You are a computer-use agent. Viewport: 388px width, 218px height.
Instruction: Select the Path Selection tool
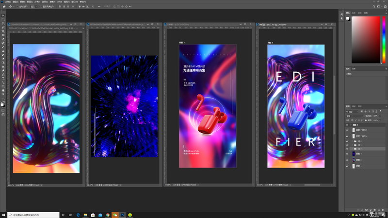3,82
